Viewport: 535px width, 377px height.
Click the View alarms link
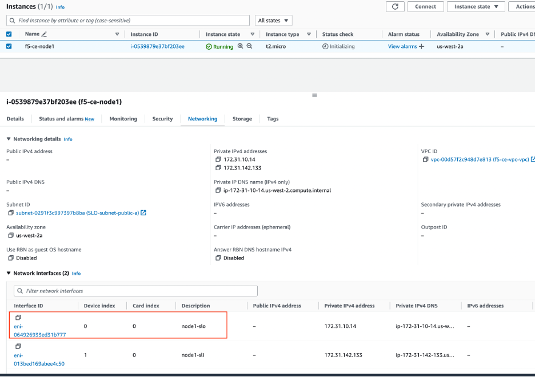(x=401, y=46)
